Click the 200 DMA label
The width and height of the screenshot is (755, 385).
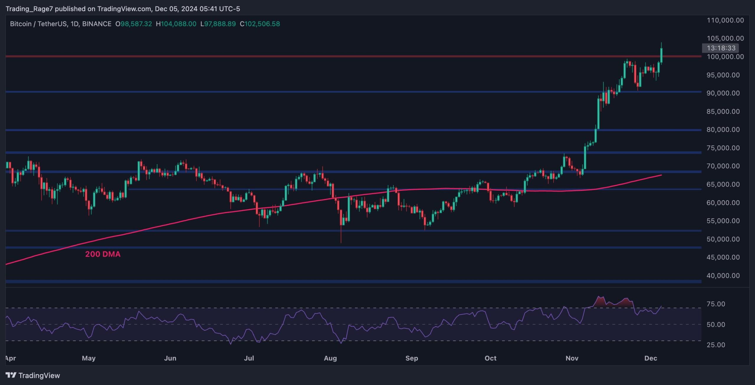tap(103, 254)
